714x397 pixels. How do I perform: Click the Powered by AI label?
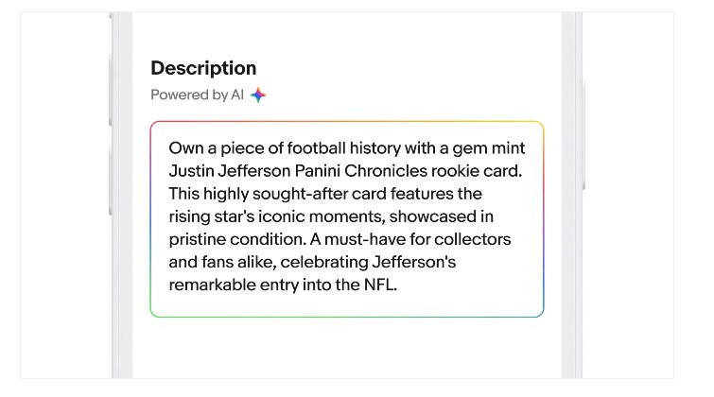click(x=197, y=95)
